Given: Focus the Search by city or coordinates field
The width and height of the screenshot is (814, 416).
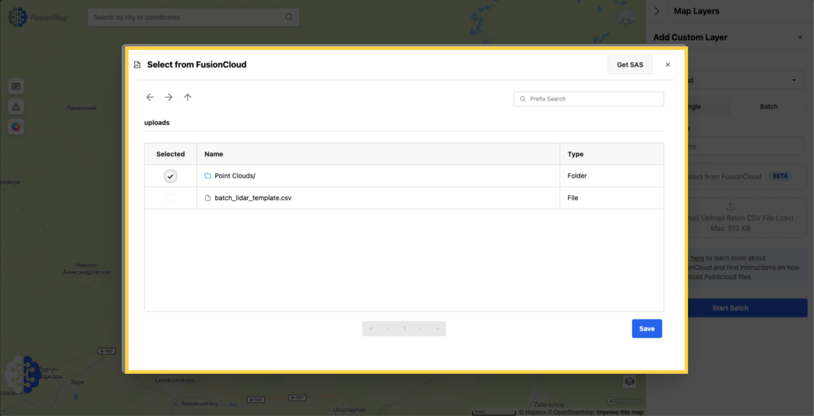Looking at the screenshot, I should click(193, 17).
